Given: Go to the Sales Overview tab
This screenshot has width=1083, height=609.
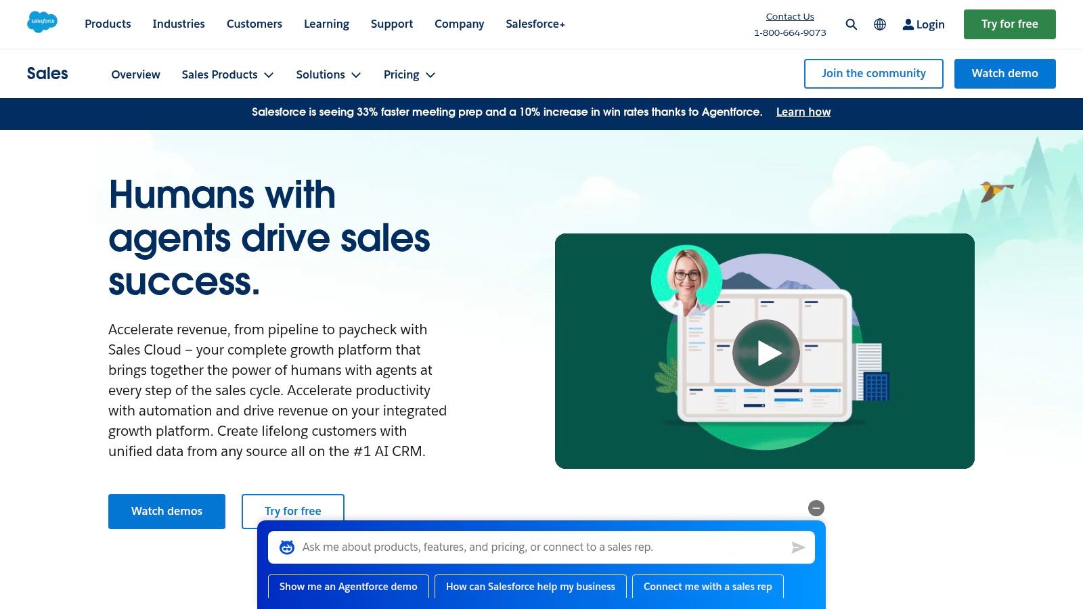Looking at the screenshot, I should (x=135, y=74).
